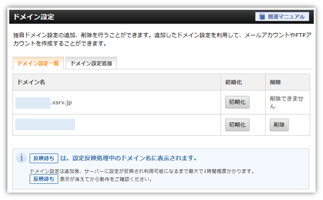This screenshot has height=200, width=323.
Task: Click 初期化 for the second domain
Action: [x=237, y=125]
